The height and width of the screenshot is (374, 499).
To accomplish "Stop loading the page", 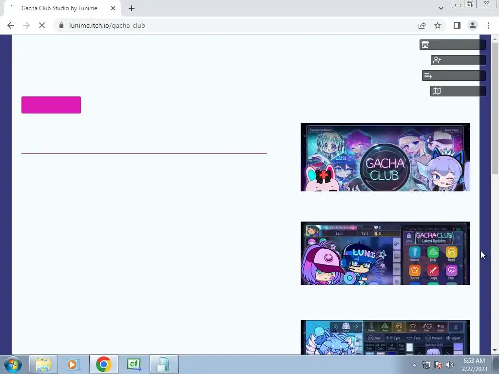I will (x=42, y=25).
